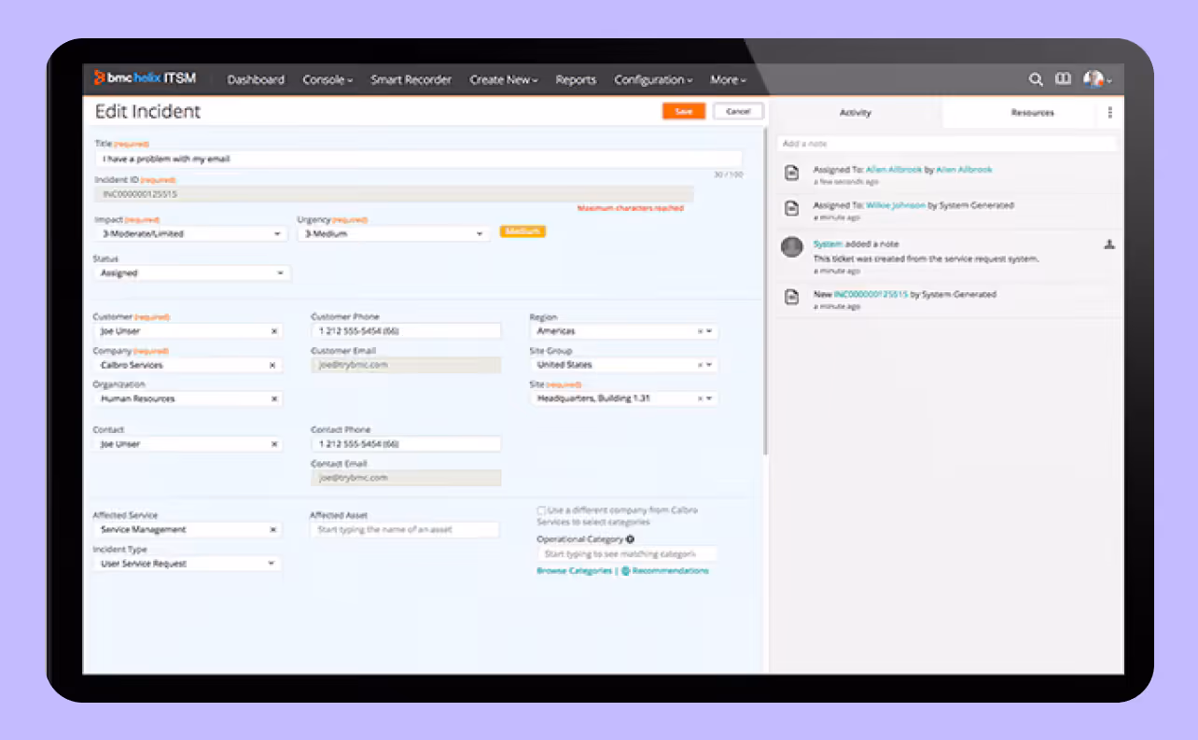Click document icon for Wilkie Johnson assignment

(x=791, y=208)
